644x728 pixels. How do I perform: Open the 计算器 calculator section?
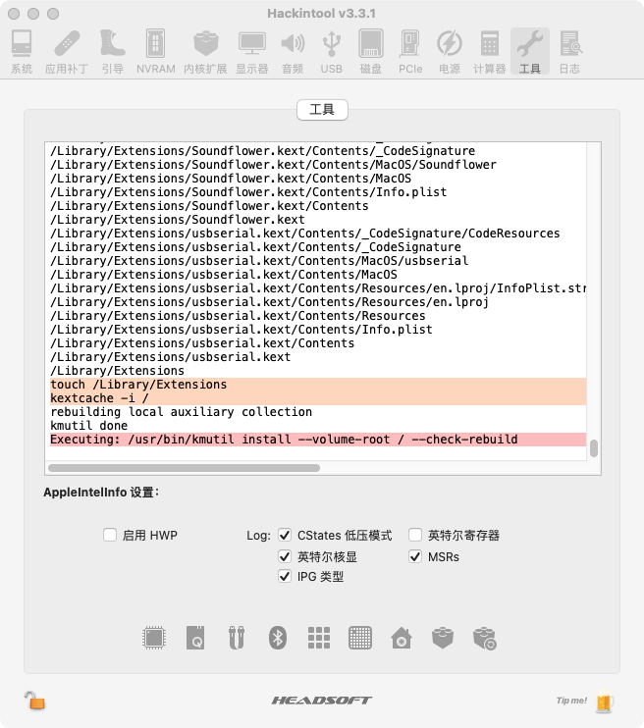[x=489, y=51]
